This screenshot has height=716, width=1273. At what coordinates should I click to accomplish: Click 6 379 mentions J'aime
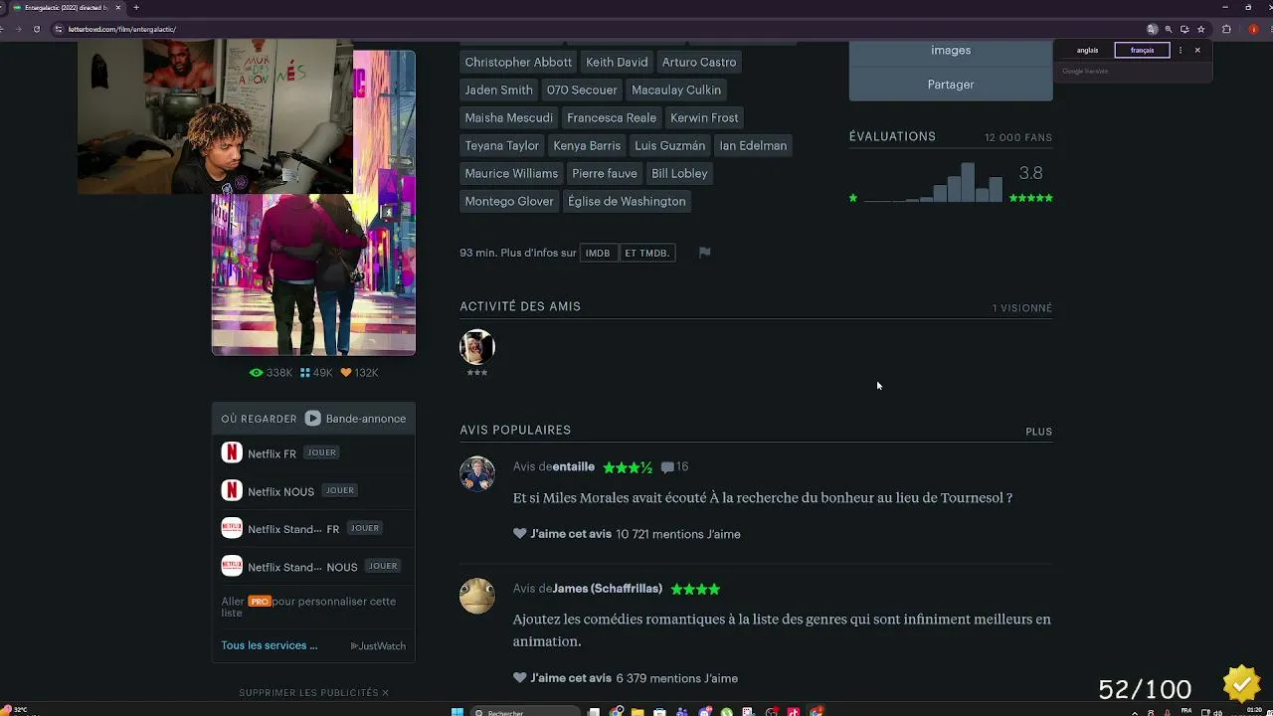pyautogui.click(x=677, y=678)
